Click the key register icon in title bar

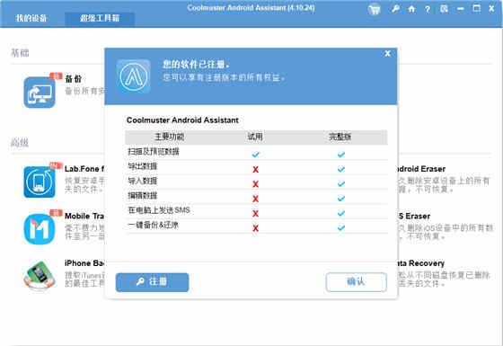pyautogui.click(x=395, y=9)
